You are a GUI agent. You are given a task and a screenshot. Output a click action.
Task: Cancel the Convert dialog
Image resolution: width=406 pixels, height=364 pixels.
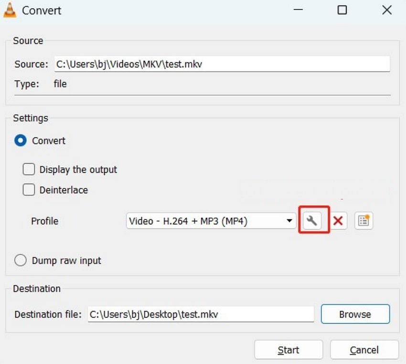364,349
